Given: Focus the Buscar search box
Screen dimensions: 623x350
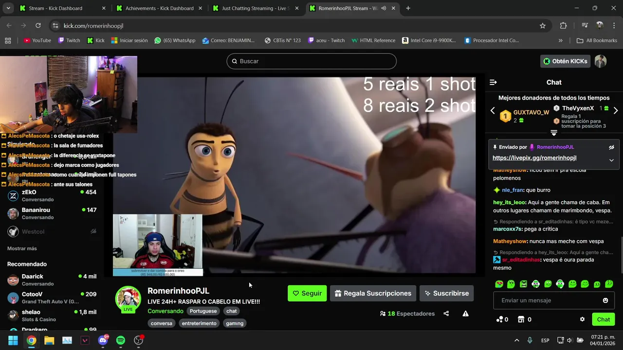Looking at the screenshot, I should tap(311, 61).
